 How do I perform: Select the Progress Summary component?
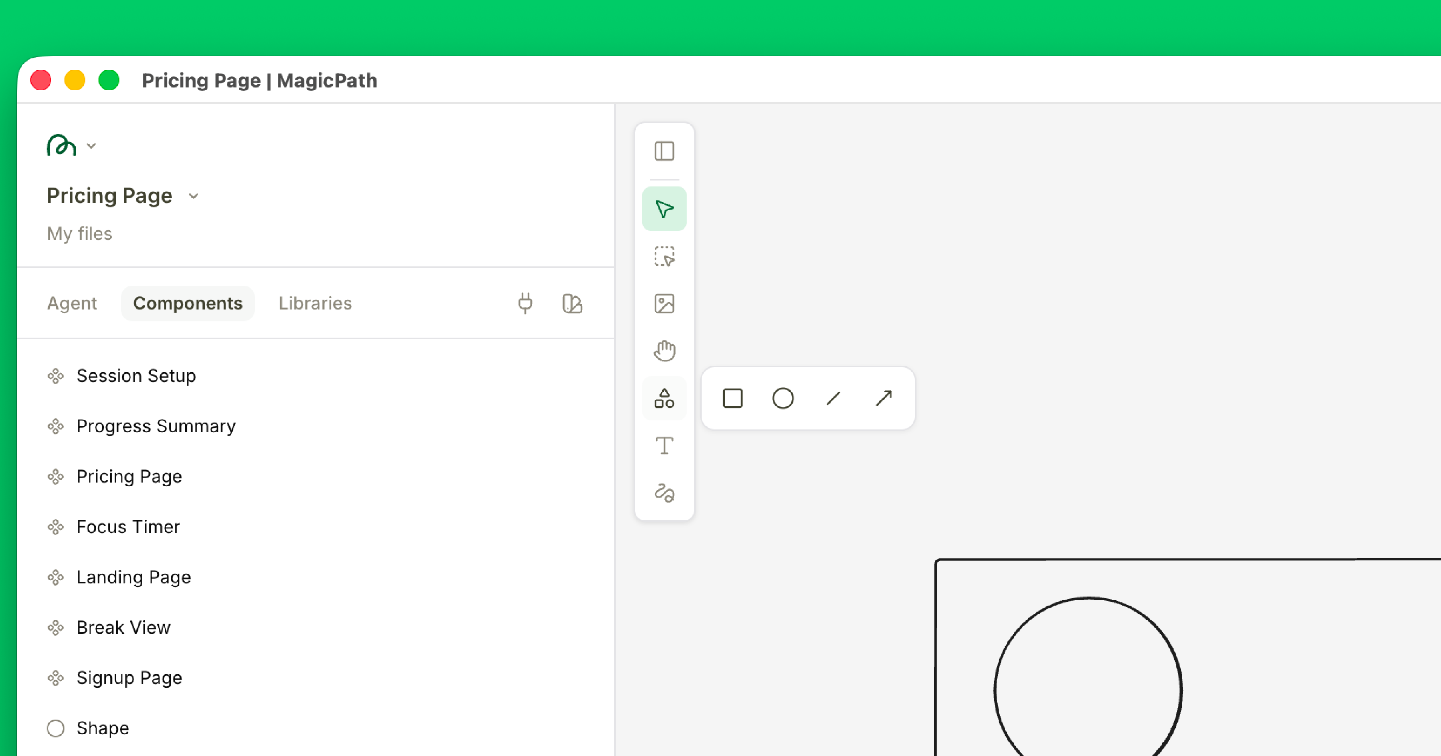316,426
